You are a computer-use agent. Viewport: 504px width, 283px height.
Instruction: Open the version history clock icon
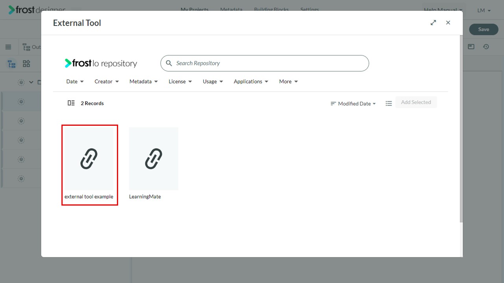tap(486, 47)
